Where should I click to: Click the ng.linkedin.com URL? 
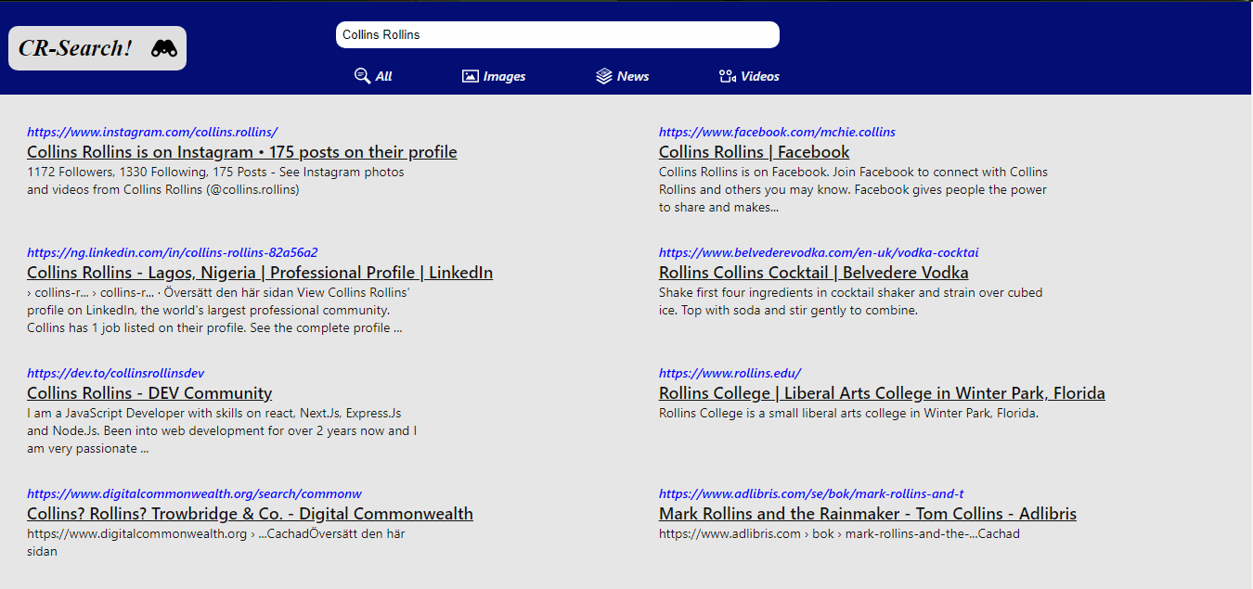[173, 252]
